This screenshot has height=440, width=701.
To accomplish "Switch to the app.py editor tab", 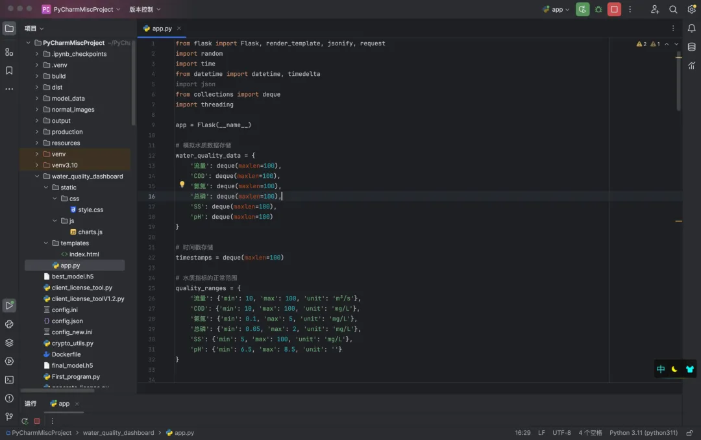I will pos(162,29).
